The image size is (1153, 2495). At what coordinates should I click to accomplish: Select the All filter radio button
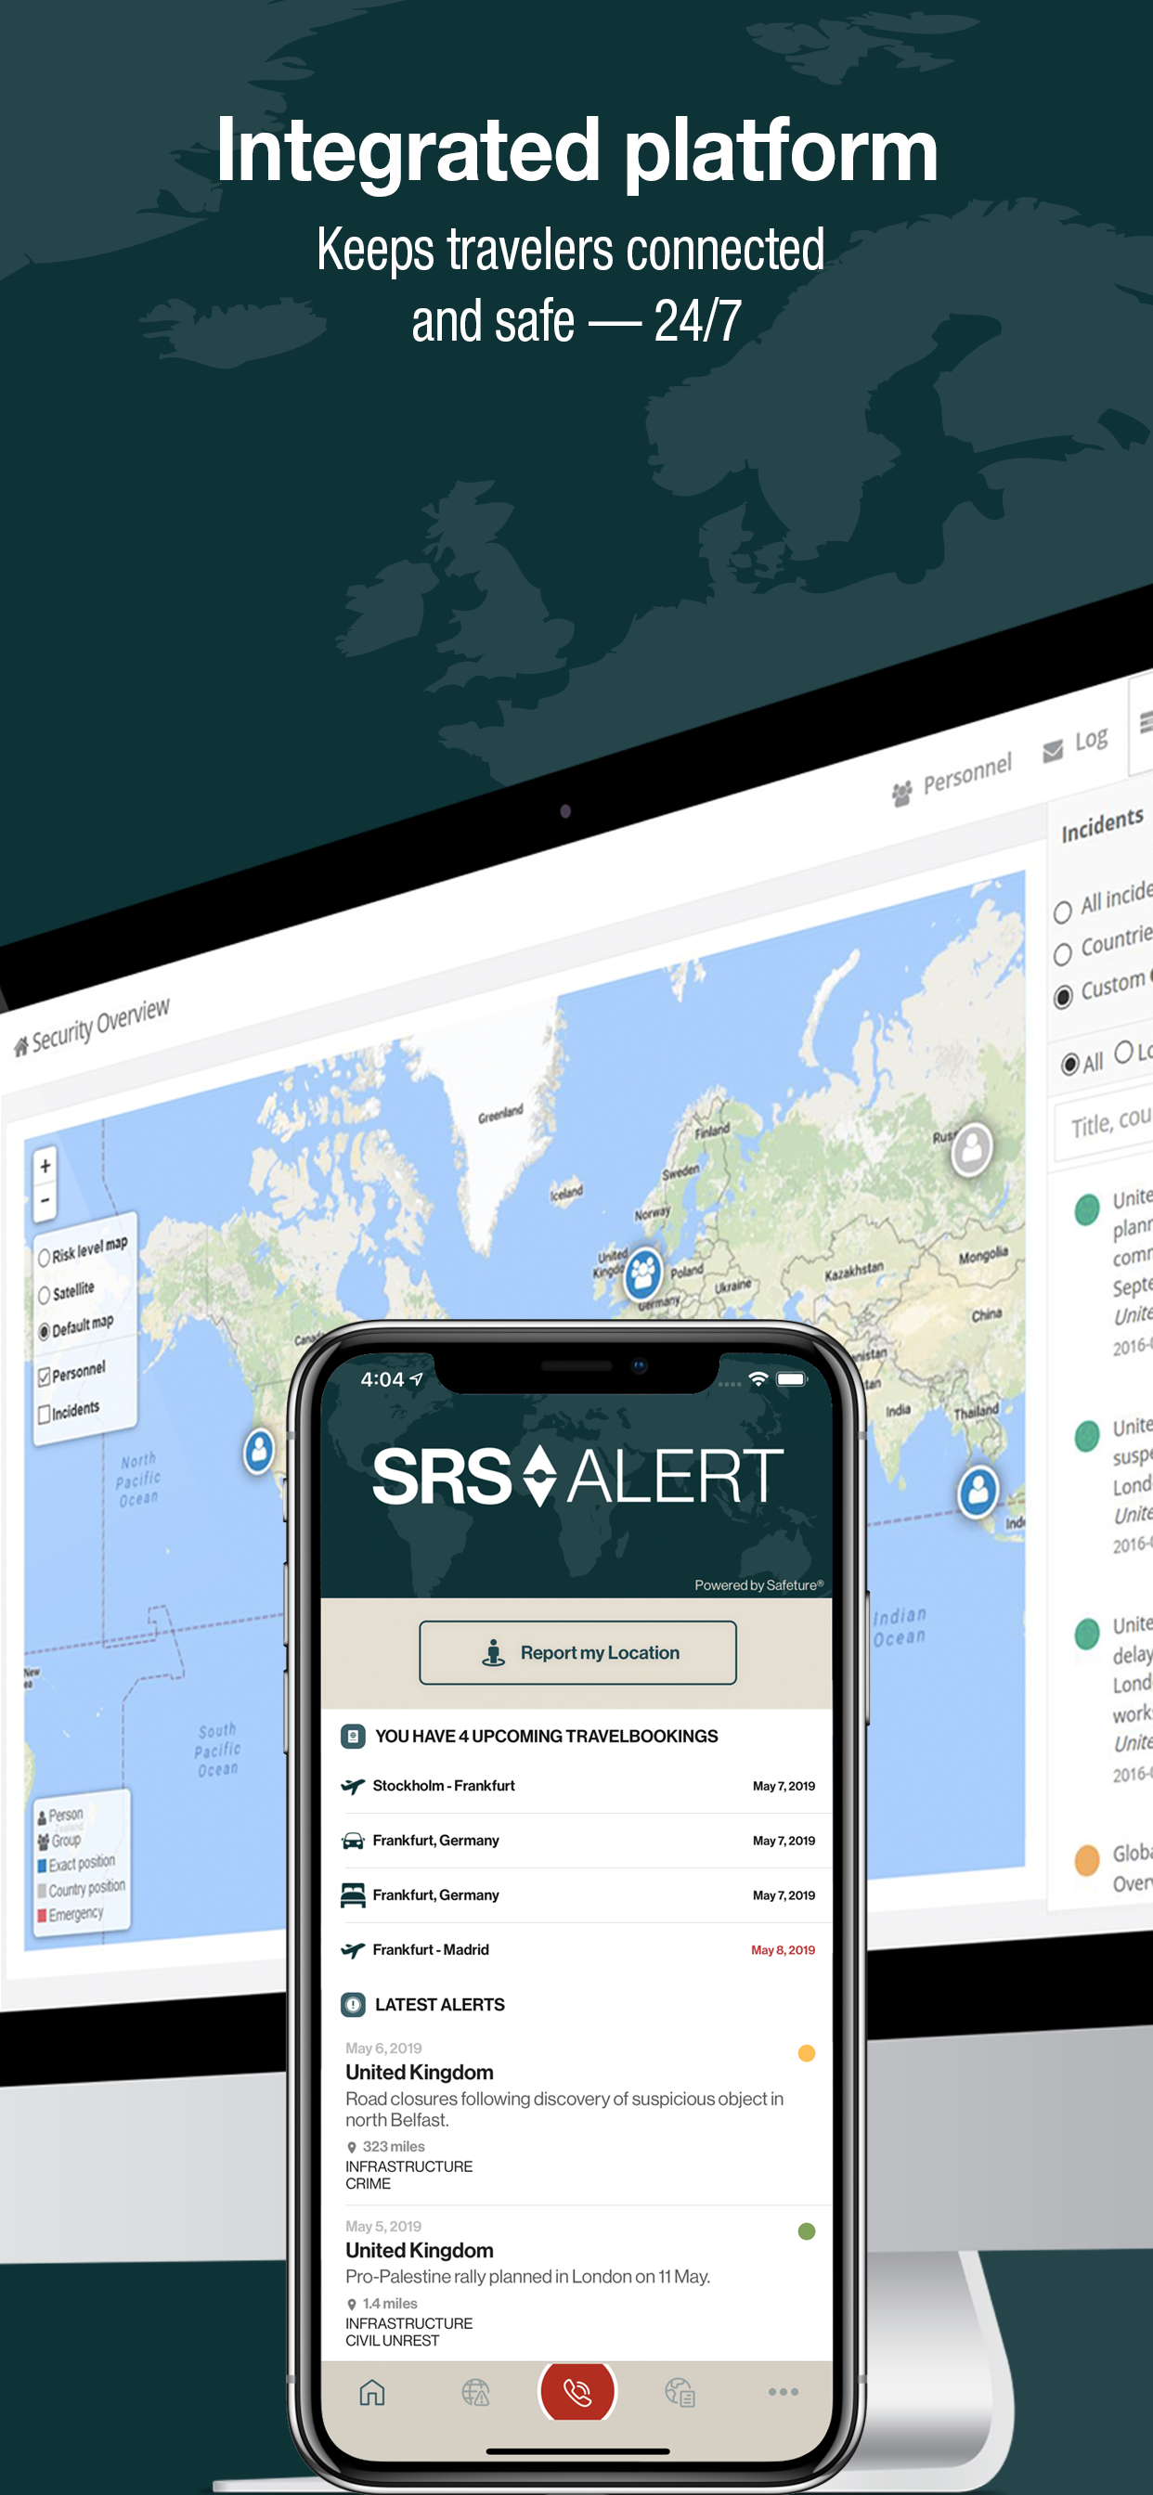point(1069,1065)
